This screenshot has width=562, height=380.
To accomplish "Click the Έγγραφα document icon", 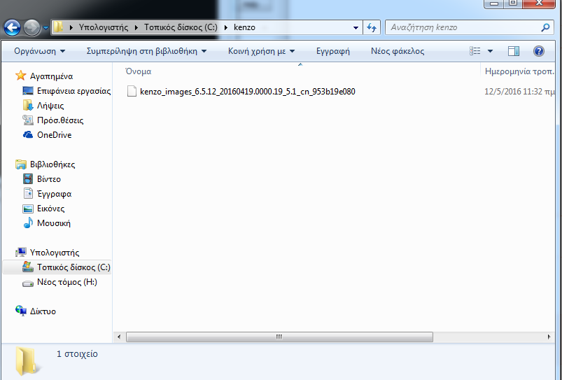I will click(28, 194).
